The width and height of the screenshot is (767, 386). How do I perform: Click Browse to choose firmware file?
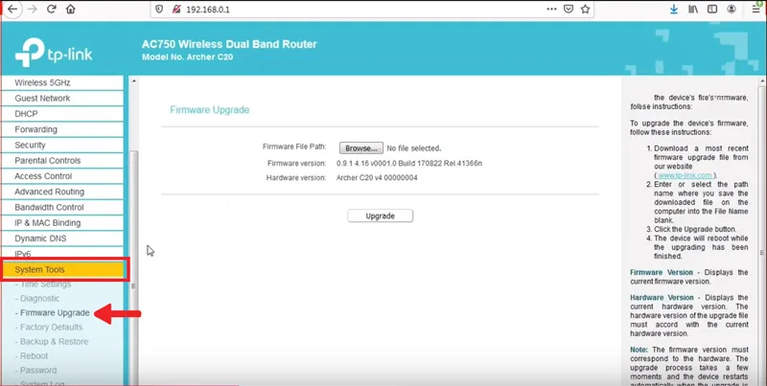point(361,148)
